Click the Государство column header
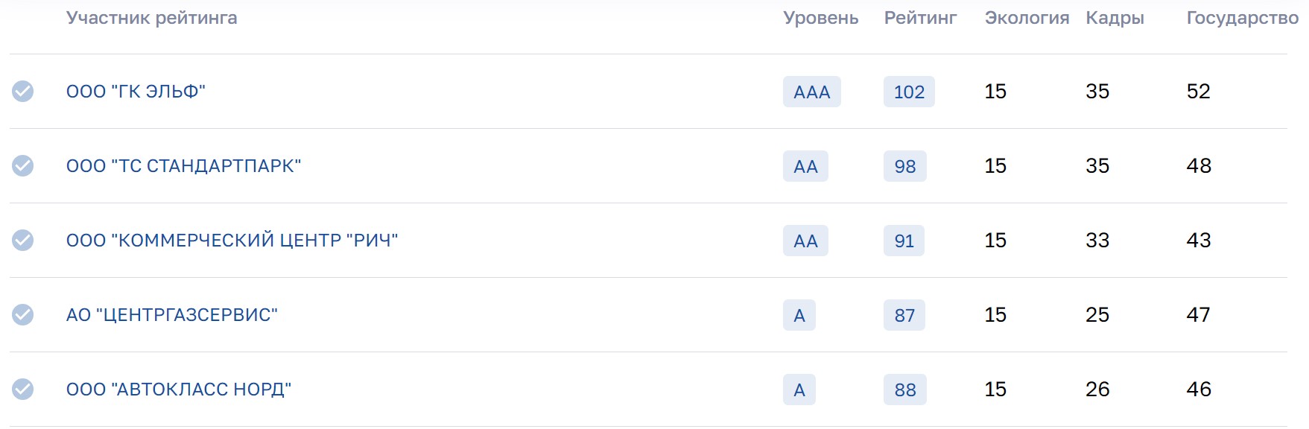 tap(1242, 18)
